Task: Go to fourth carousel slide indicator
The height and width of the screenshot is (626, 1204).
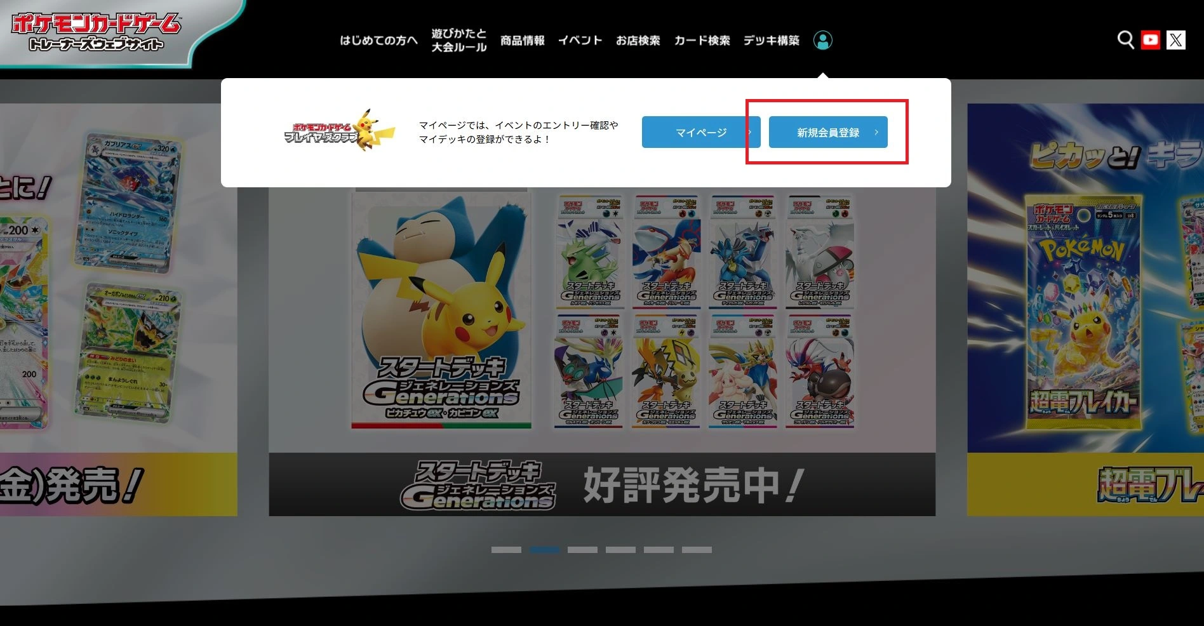Action: tap(620, 550)
